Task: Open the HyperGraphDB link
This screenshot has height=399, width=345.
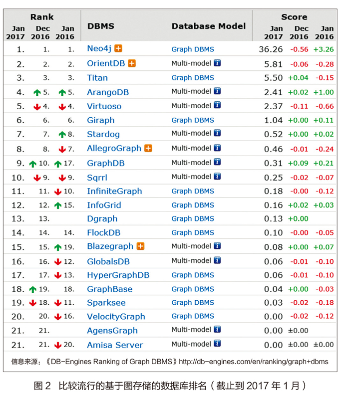Action: [118, 275]
